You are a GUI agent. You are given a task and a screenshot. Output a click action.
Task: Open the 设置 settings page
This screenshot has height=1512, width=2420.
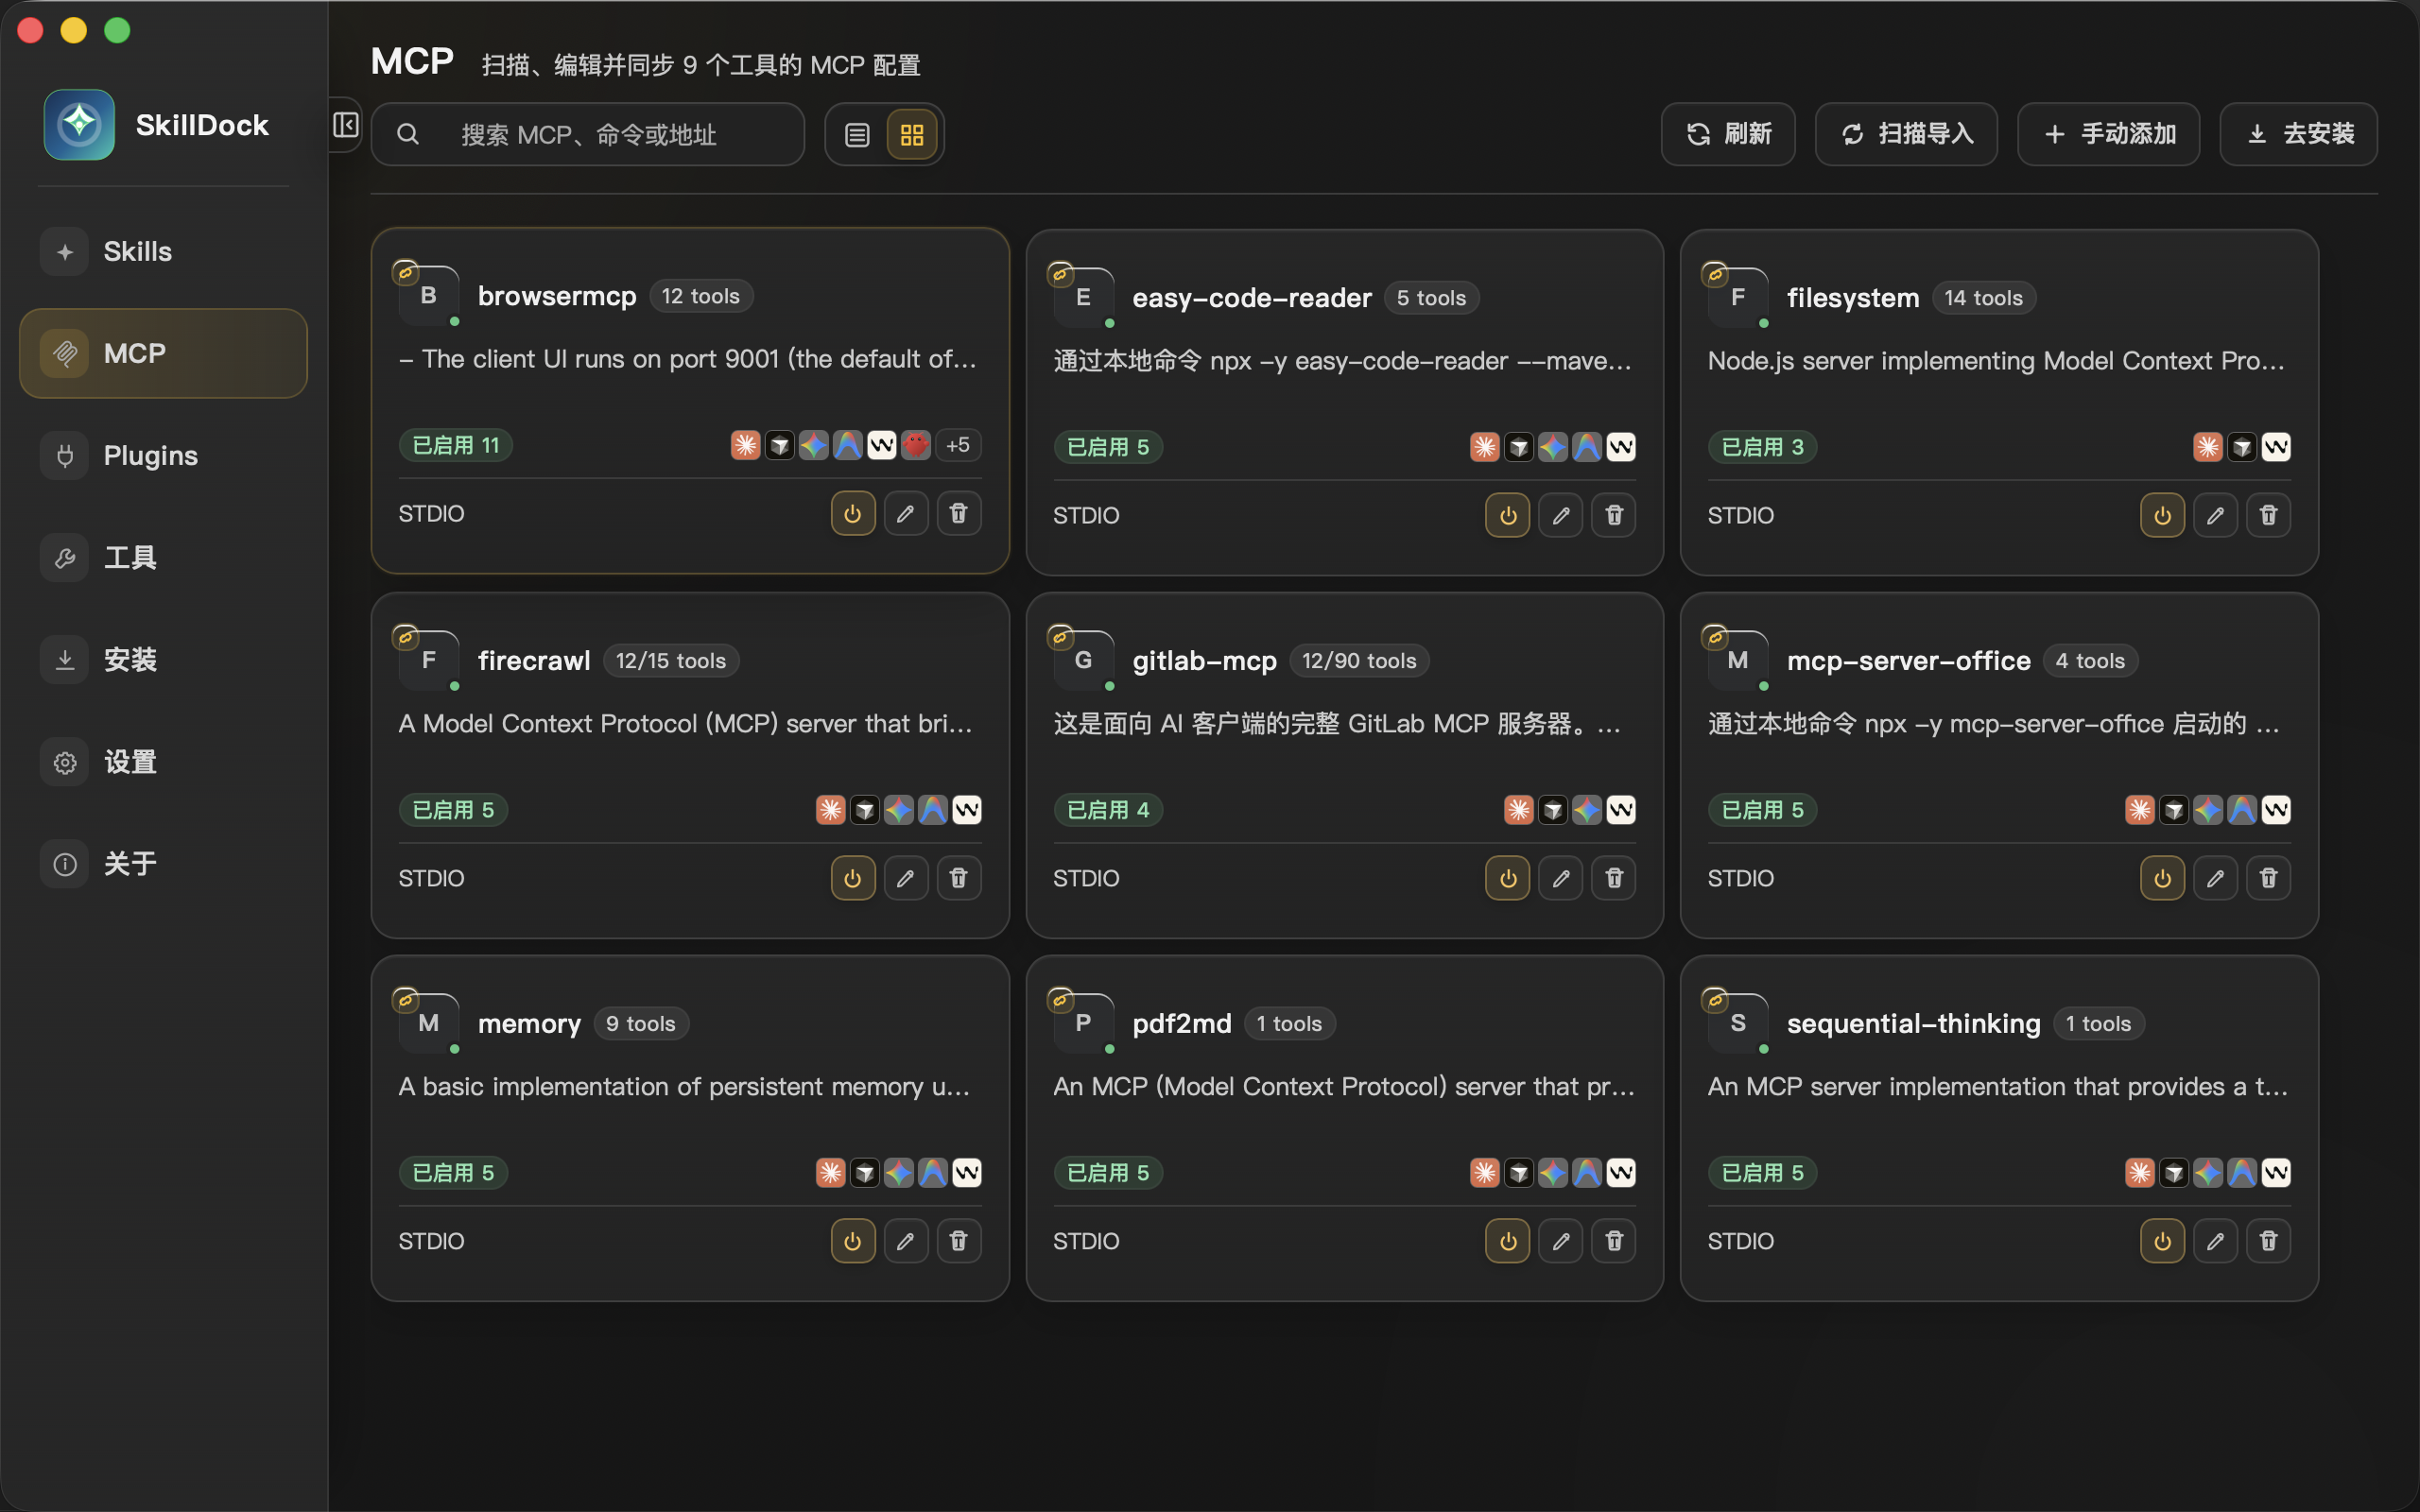click(163, 762)
